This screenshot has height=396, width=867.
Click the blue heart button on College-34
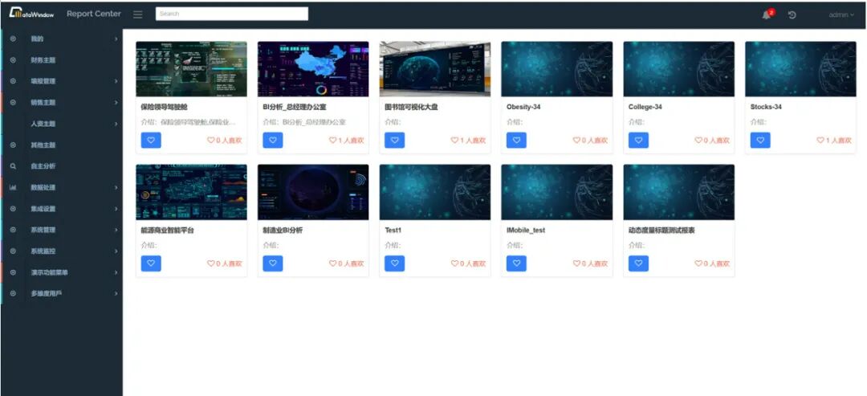(x=639, y=140)
